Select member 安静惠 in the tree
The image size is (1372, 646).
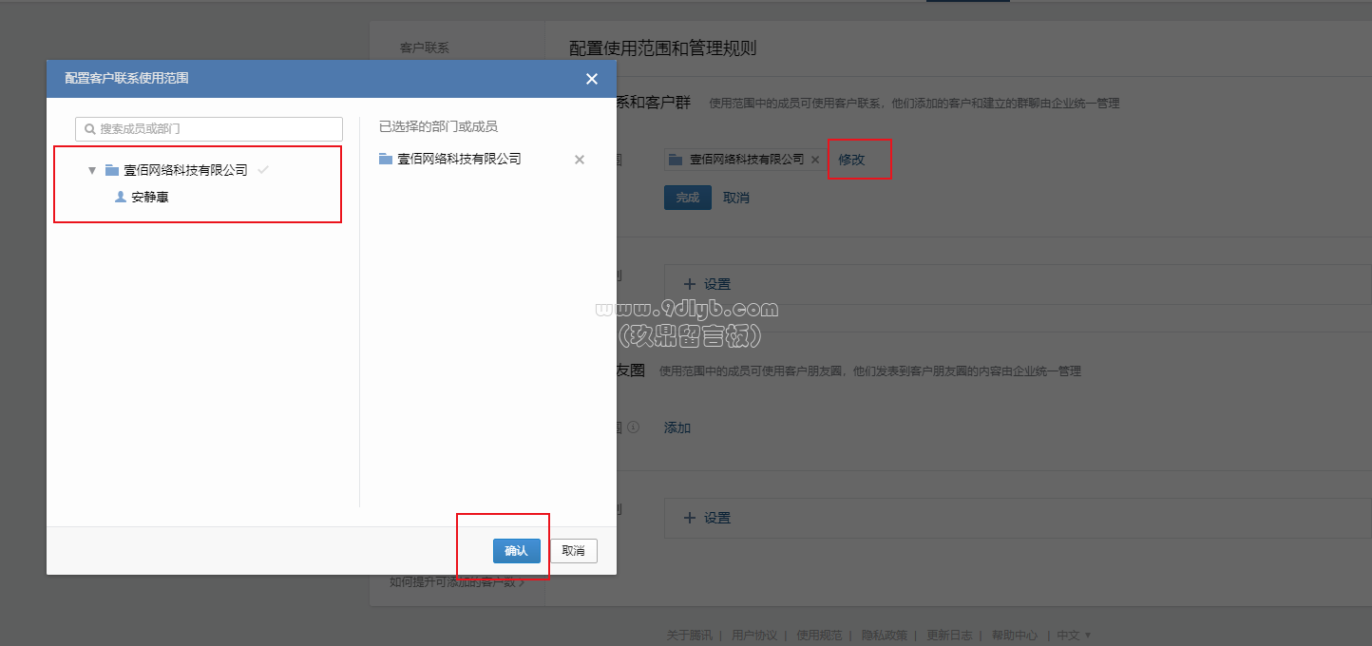click(150, 198)
